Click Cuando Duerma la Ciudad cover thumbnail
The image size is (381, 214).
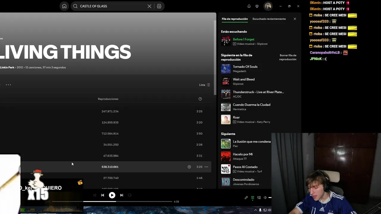[x=226, y=107]
